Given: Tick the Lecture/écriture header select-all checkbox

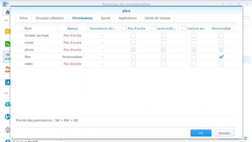Looking at the screenshot, I should pos(153,28).
